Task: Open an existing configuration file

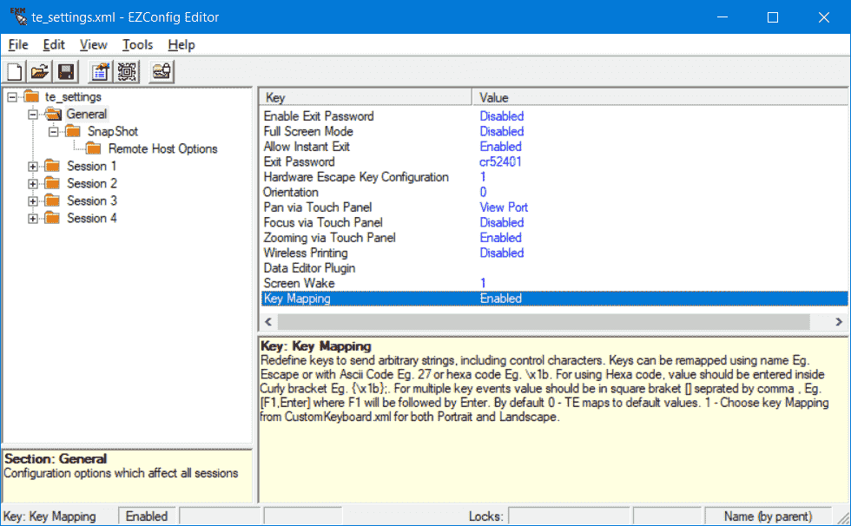Action: (40, 72)
